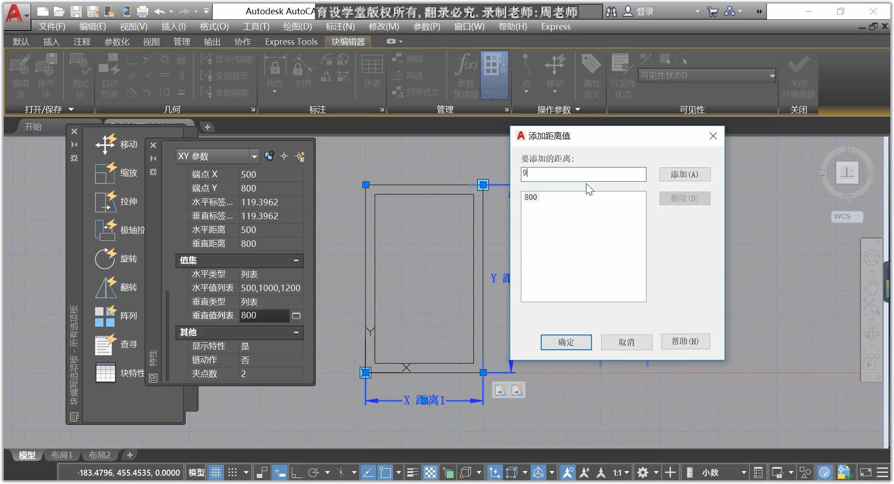
Task: Click the Undo arrow in quick access toolbar
Action: pyautogui.click(x=160, y=12)
